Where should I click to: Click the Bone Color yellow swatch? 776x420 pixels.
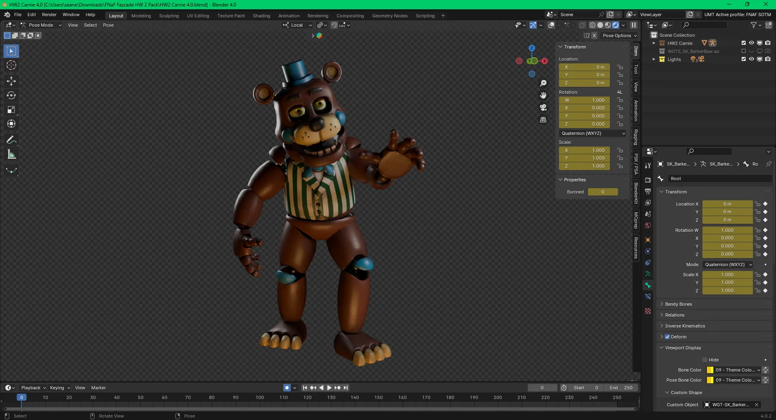click(x=710, y=370)
